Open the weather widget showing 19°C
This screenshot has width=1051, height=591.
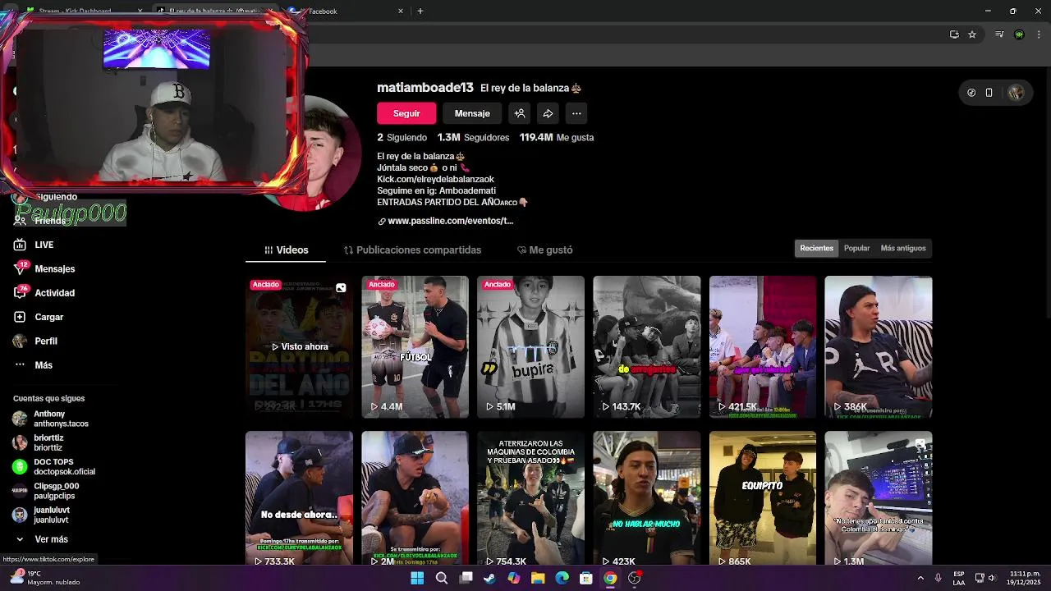45,578
